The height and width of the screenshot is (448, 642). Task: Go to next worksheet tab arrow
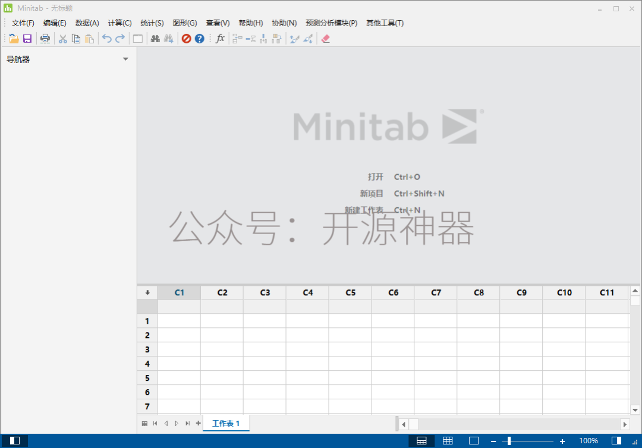pyautogui.click(x=177, y=424)
